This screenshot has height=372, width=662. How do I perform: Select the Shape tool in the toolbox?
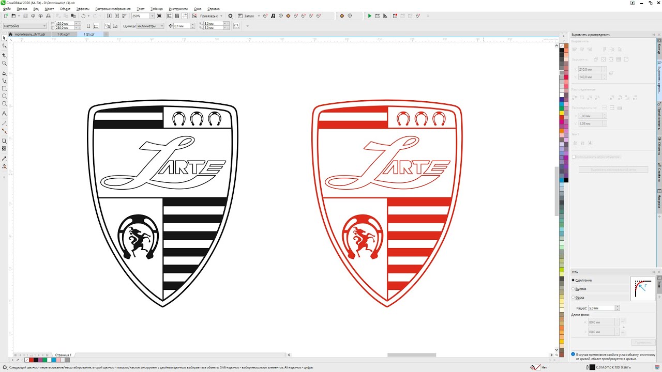(5, 46)
